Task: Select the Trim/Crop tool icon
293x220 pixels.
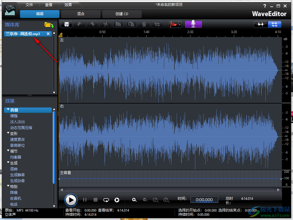Action: pyautogui.click(x=157, y=24)
